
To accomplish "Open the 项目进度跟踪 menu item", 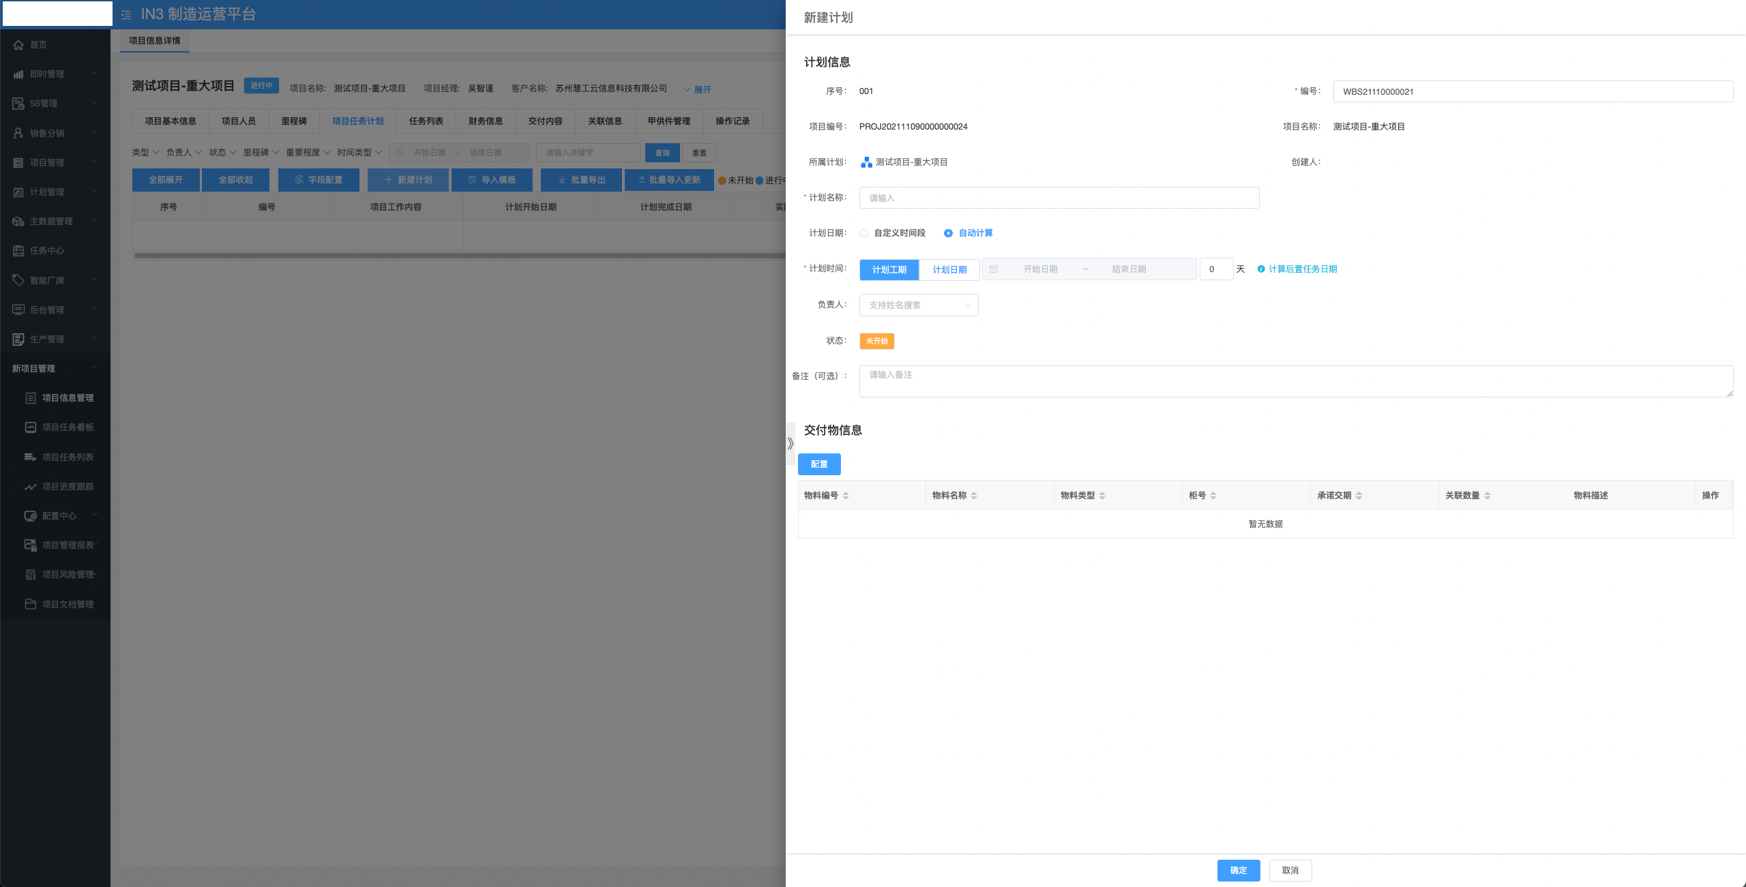I will coord(68,487).
